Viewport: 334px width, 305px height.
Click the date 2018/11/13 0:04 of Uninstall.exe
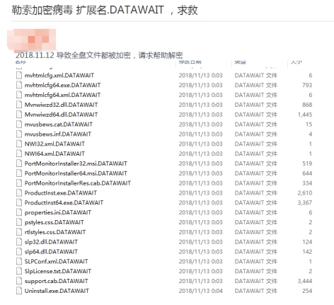tap(200, 291)
